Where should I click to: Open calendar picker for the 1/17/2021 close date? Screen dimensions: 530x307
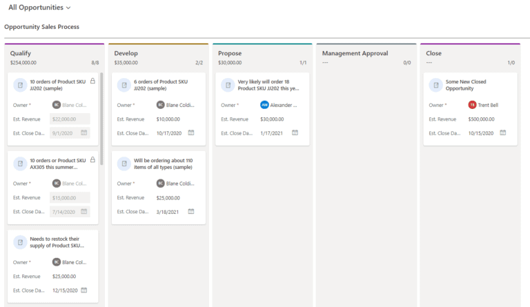pyautogui.click(x=295, y=132)
